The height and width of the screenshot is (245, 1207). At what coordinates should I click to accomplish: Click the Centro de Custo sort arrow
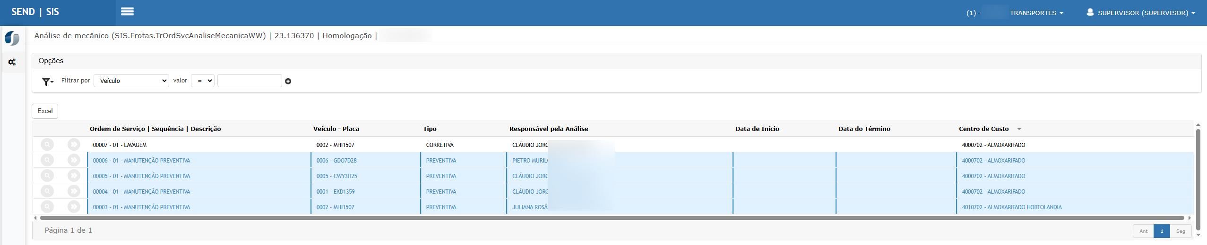pos(1019,129)
